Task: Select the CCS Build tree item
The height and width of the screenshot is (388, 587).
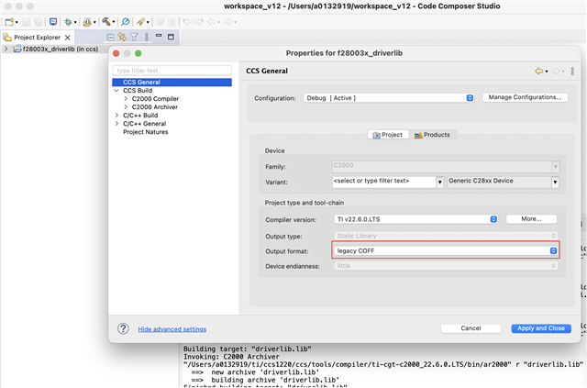Action: tap(138, 91)
